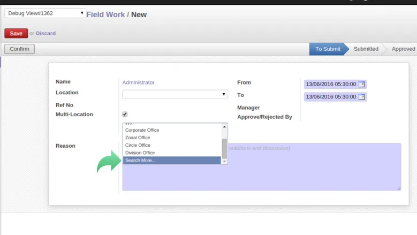Viewport: 417px width, 235px height.
Task: Click the 'Manager' field label
Action: pyautogui.click(x=248, y=108)
